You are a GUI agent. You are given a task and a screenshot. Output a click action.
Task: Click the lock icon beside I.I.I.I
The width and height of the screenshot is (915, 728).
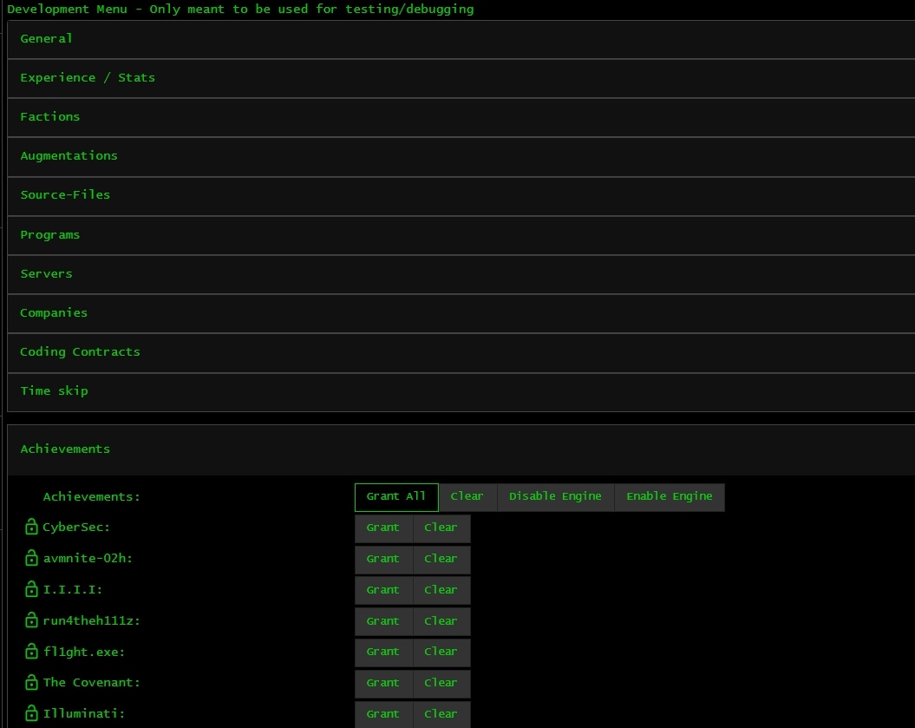tap(31, 590)
